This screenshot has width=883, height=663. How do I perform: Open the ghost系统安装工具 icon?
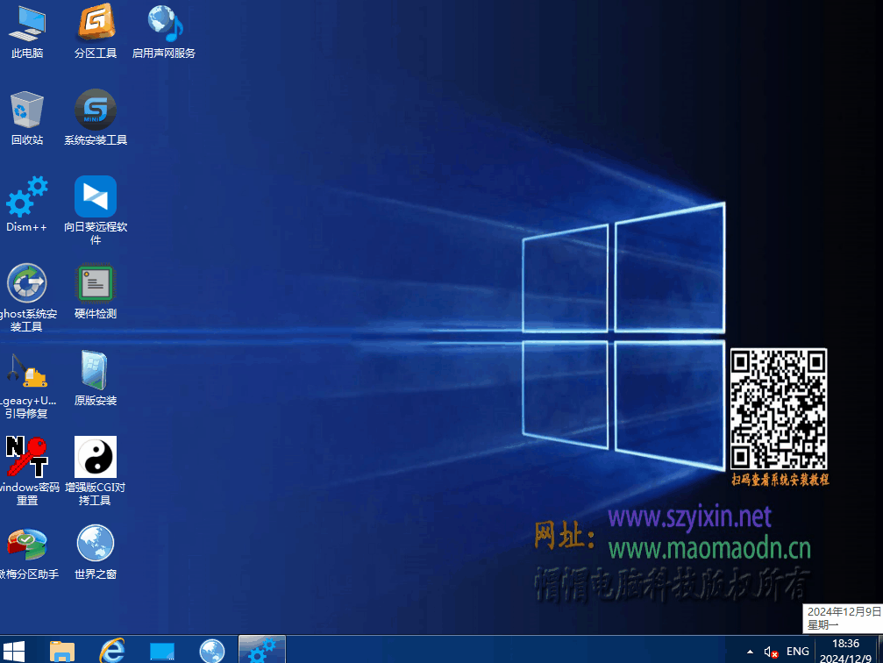(x=27, y=284)
